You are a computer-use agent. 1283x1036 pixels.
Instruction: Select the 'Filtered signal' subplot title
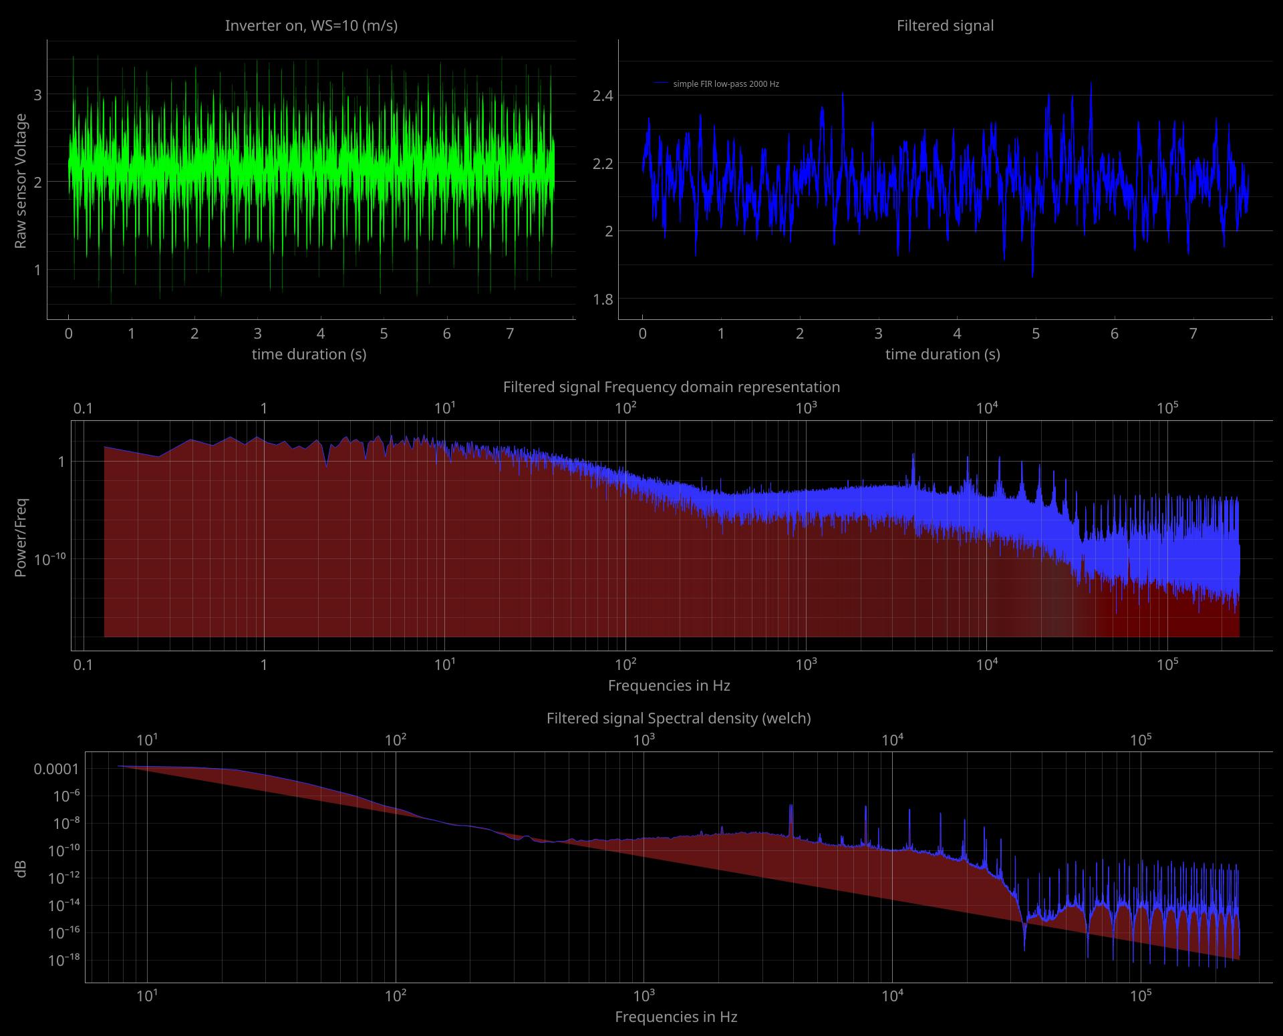[x=946, y=25]
